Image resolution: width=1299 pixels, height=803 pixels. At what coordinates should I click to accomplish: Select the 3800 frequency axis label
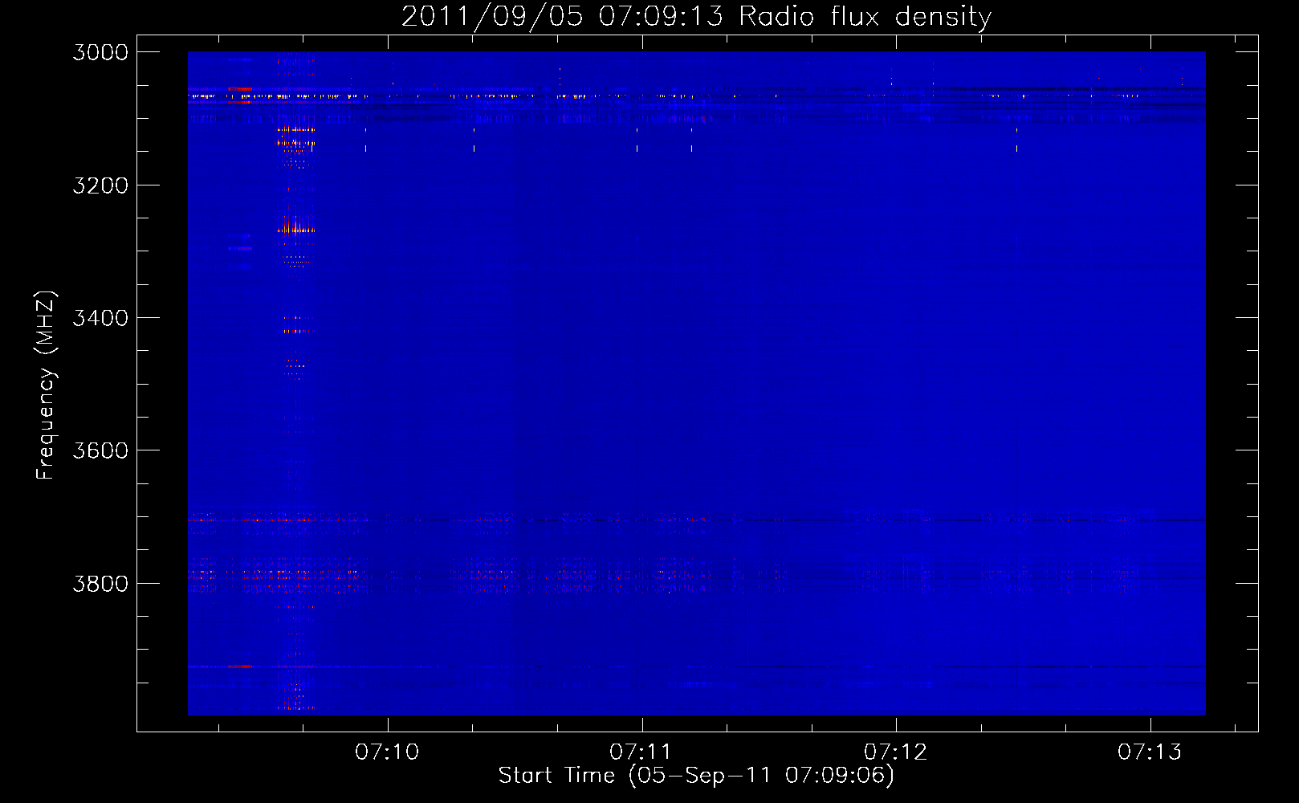click(100, 583)
